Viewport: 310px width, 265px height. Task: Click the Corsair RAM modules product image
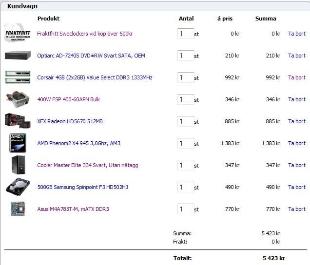click(18, 77)
